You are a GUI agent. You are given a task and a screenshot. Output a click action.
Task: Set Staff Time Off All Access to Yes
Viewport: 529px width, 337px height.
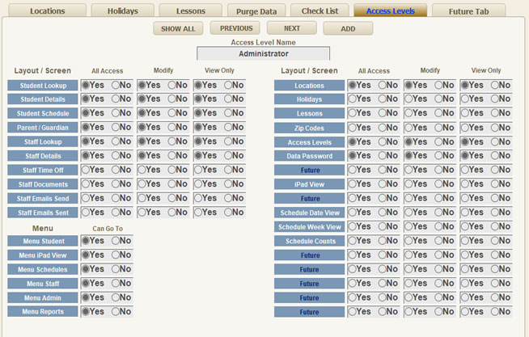86,170
